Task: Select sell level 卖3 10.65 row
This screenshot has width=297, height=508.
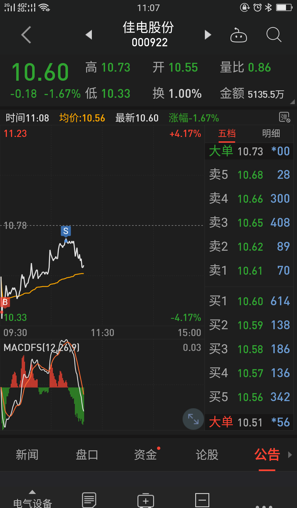Action: (x=249, y=223)
